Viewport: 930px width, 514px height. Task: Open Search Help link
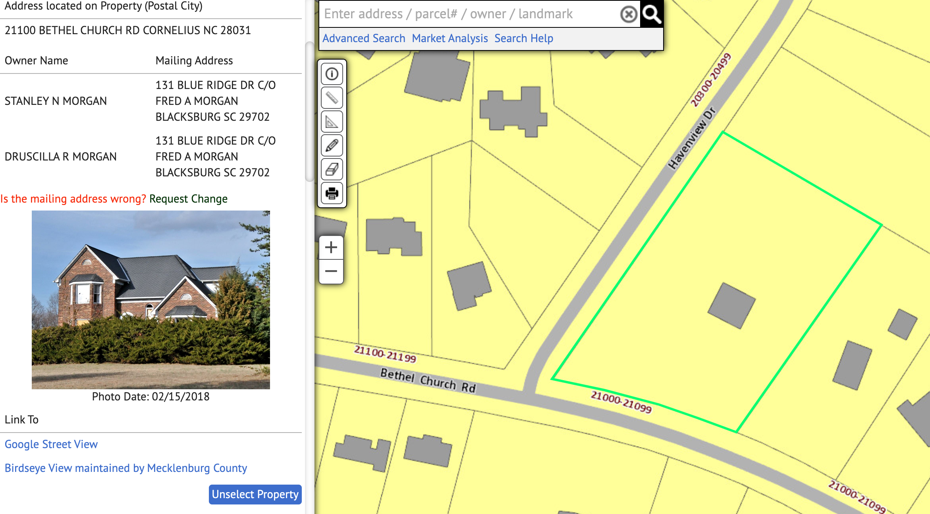point(524,39)
